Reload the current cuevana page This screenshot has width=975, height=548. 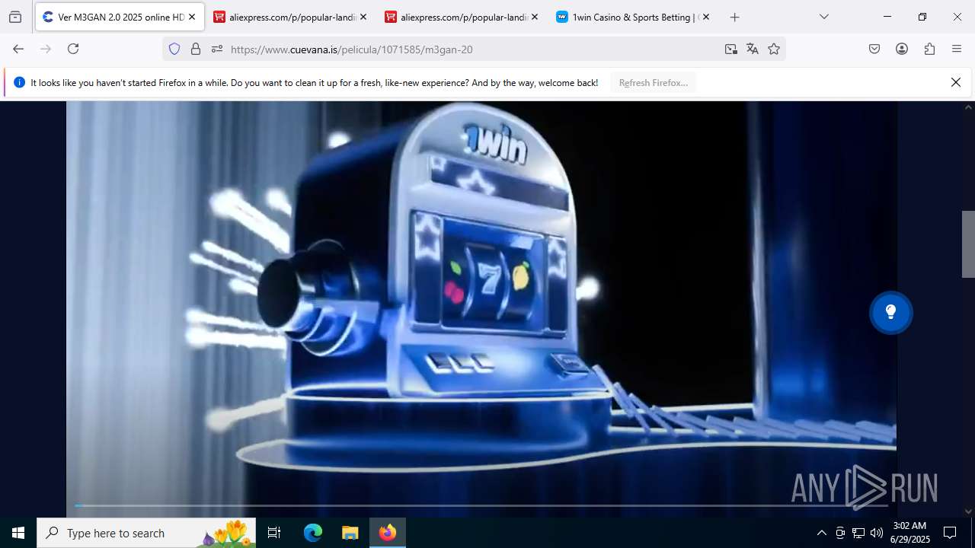[x=73, y=49]
